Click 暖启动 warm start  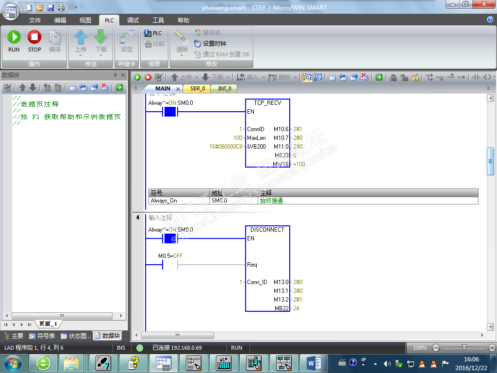(208, 33)
